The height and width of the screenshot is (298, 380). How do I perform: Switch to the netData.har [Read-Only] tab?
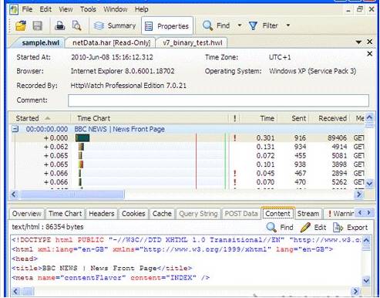coord(111,42)
